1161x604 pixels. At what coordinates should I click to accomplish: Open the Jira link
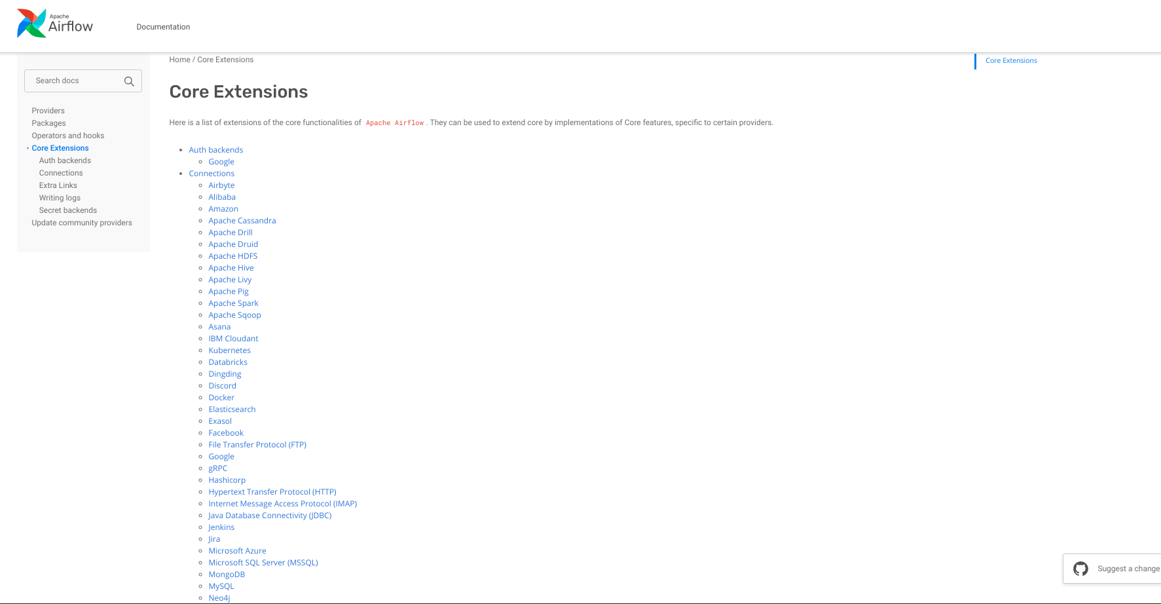pyautogui.click(x=214, y=539)
